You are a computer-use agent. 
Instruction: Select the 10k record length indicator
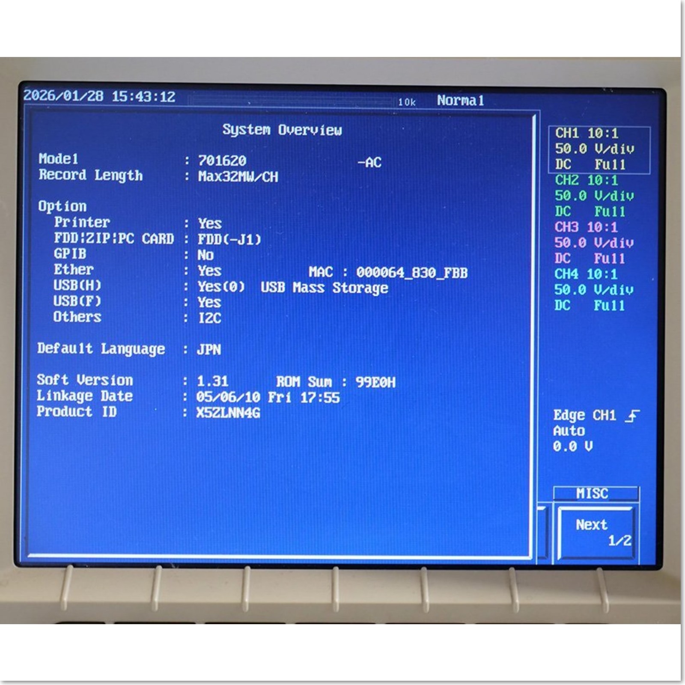click(x=407, y=102)
